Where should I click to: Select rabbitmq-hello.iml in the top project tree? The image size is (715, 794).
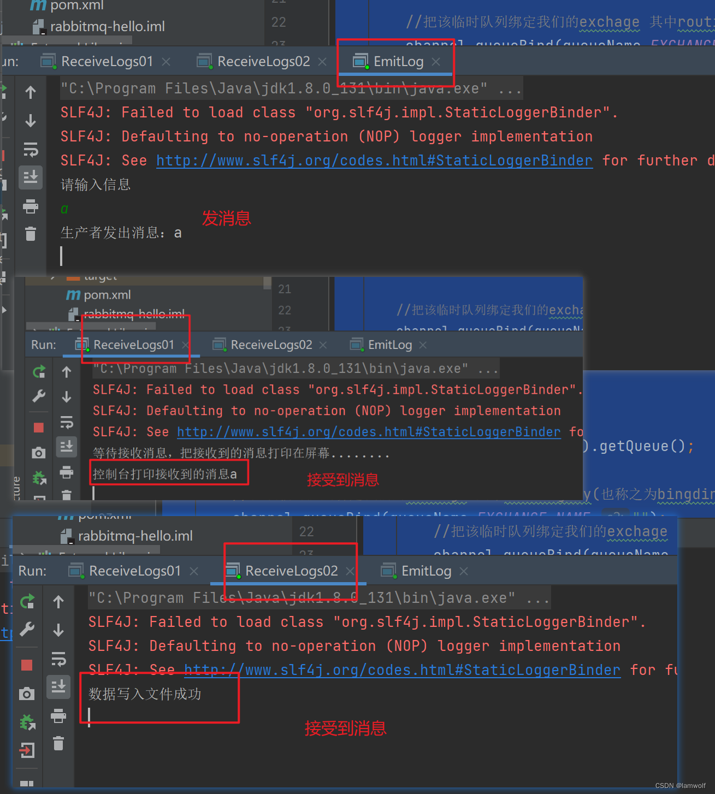pos(99,26)
